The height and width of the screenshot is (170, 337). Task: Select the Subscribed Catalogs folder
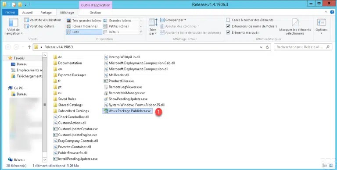click(x=71, y=111)
